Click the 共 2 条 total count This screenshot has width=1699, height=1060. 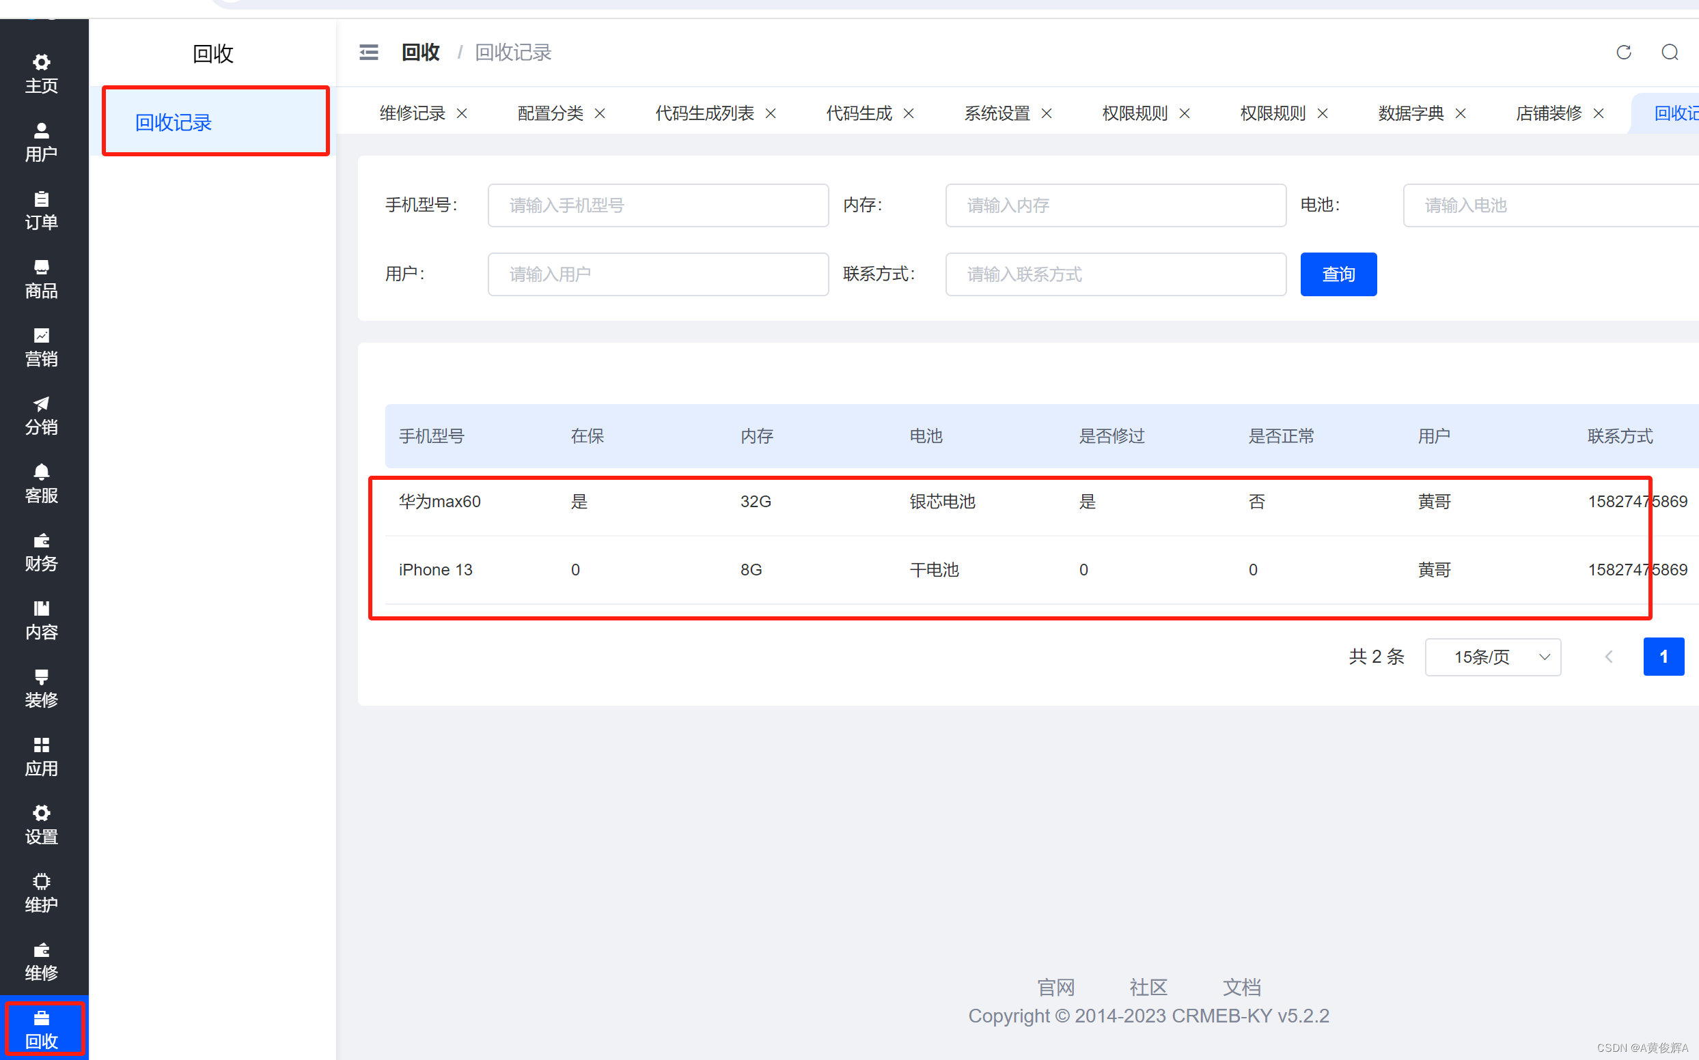pyautogui.click(x=1376, y=657)
